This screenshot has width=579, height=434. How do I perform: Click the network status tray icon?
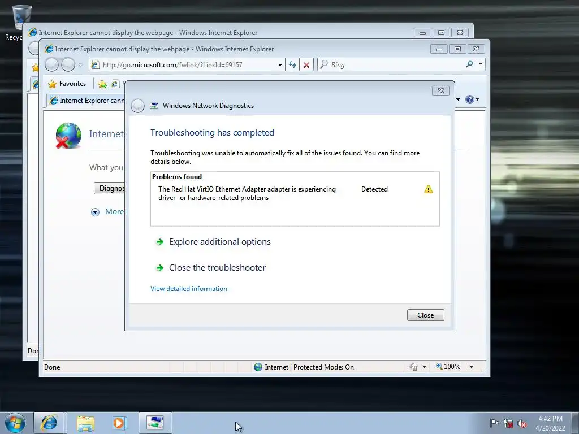coord(508,424)
